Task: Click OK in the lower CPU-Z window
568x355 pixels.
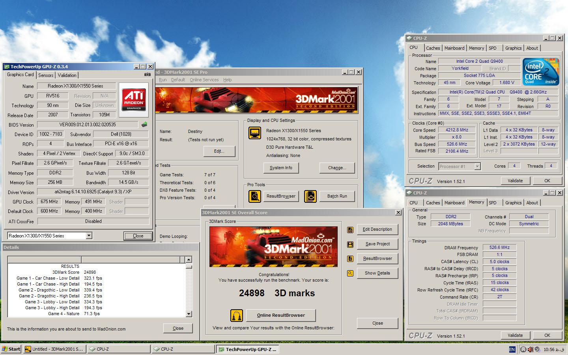Action: pyautogui.click(x=547, y=335)
